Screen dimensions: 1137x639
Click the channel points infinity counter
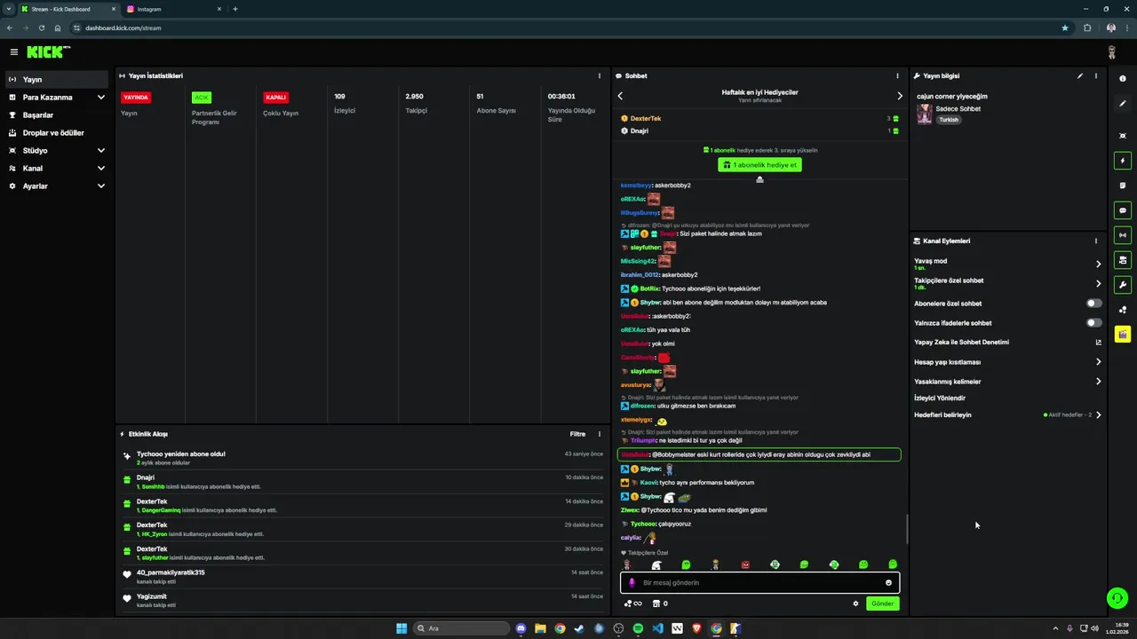point(632,603)
